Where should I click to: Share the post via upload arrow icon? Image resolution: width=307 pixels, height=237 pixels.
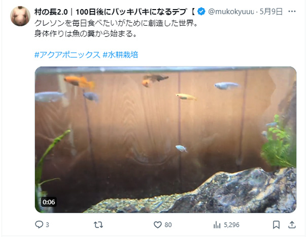[x=292, y=225]
